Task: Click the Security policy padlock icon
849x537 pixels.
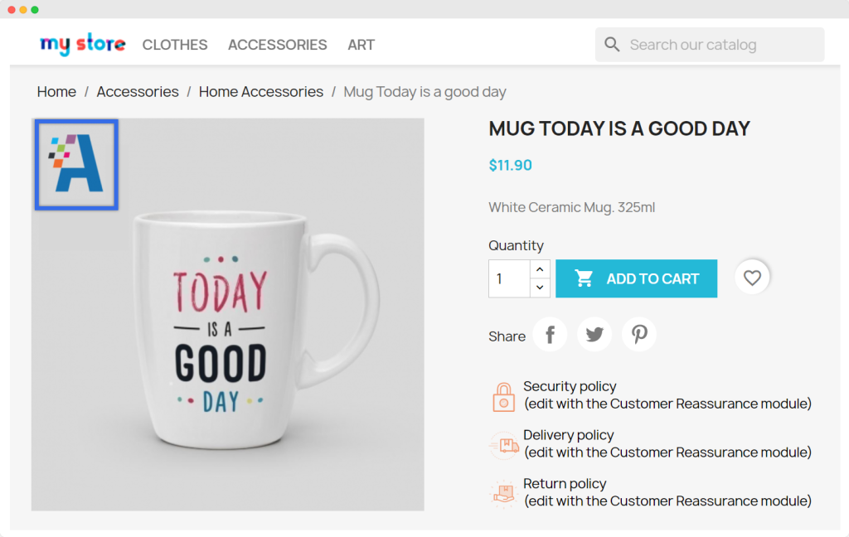Action: (503, 396)
